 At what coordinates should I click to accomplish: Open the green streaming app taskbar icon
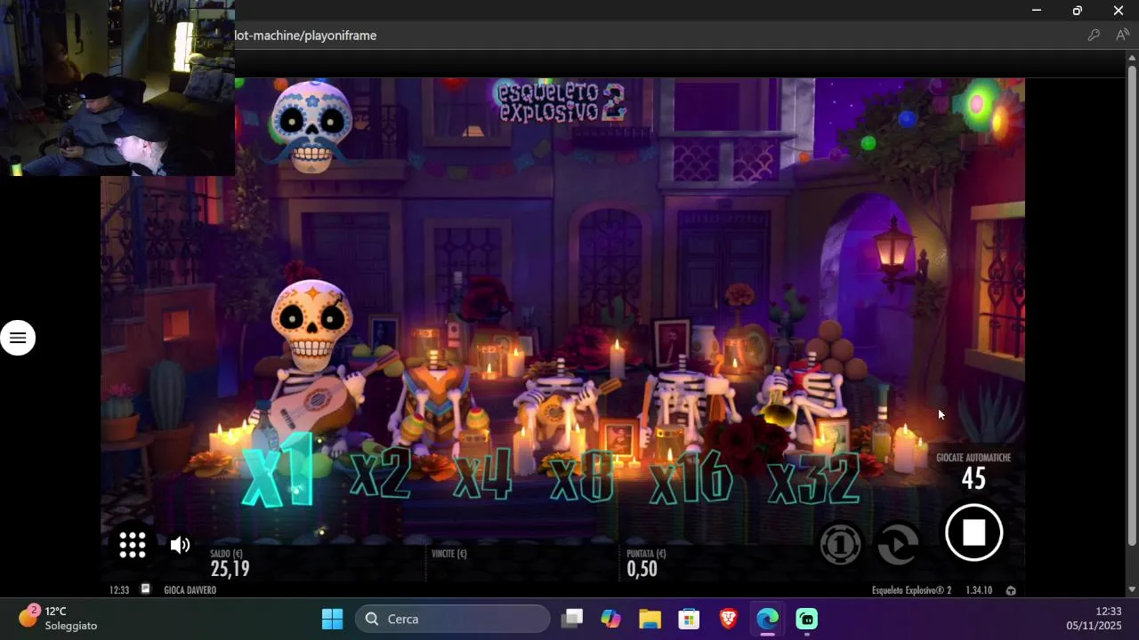(806, 619)
